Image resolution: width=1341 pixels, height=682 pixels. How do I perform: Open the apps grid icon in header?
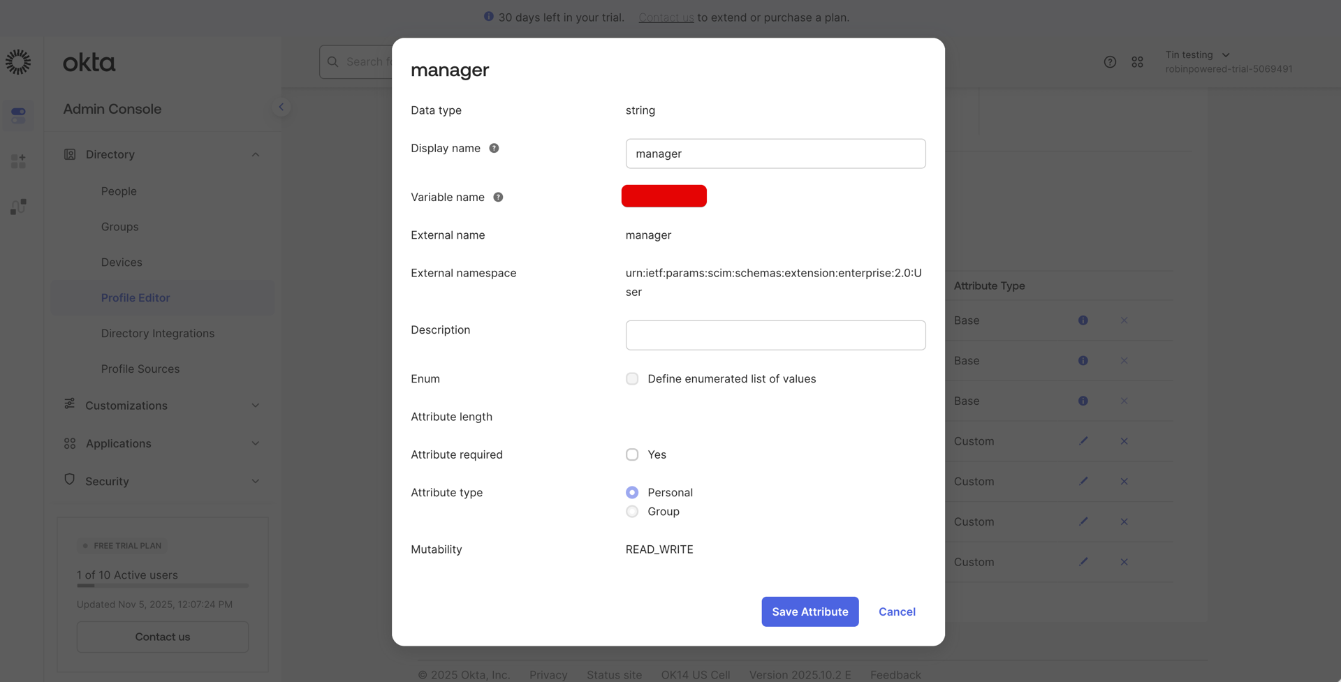click(1137, 62)
